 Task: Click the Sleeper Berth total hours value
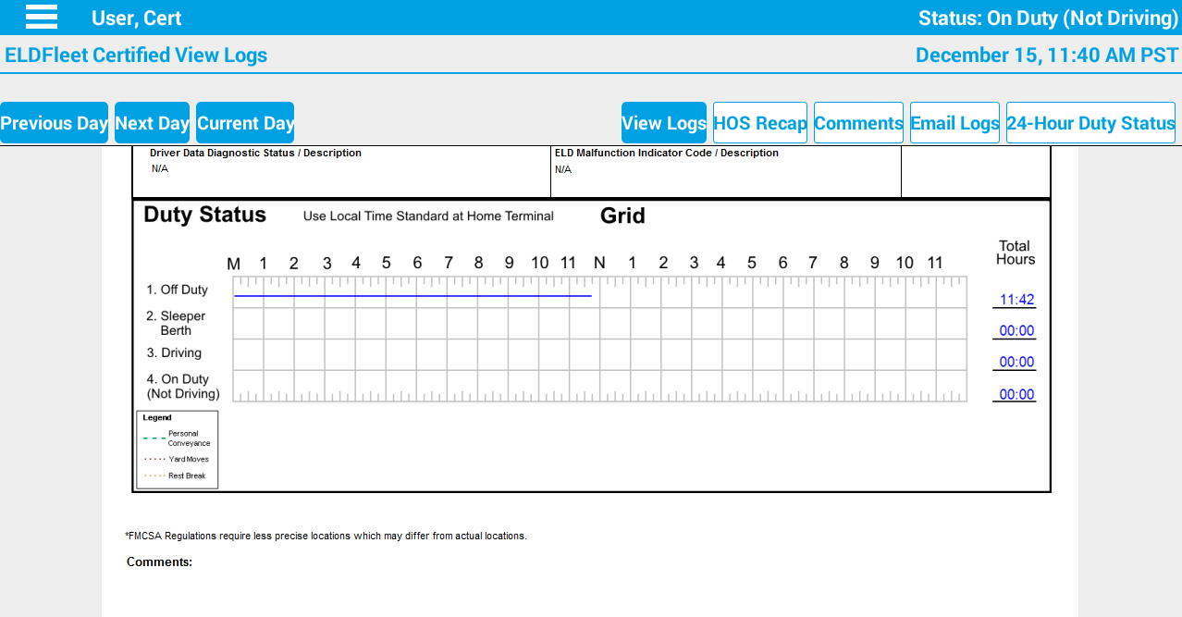pyautogui.click(x=1016, y=331)
